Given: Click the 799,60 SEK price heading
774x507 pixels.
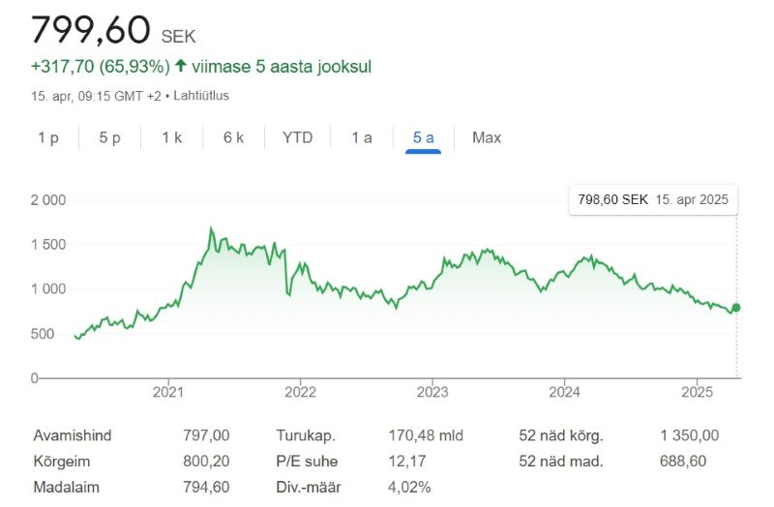Looking at the screenshot, I should (x=113, y=30).
